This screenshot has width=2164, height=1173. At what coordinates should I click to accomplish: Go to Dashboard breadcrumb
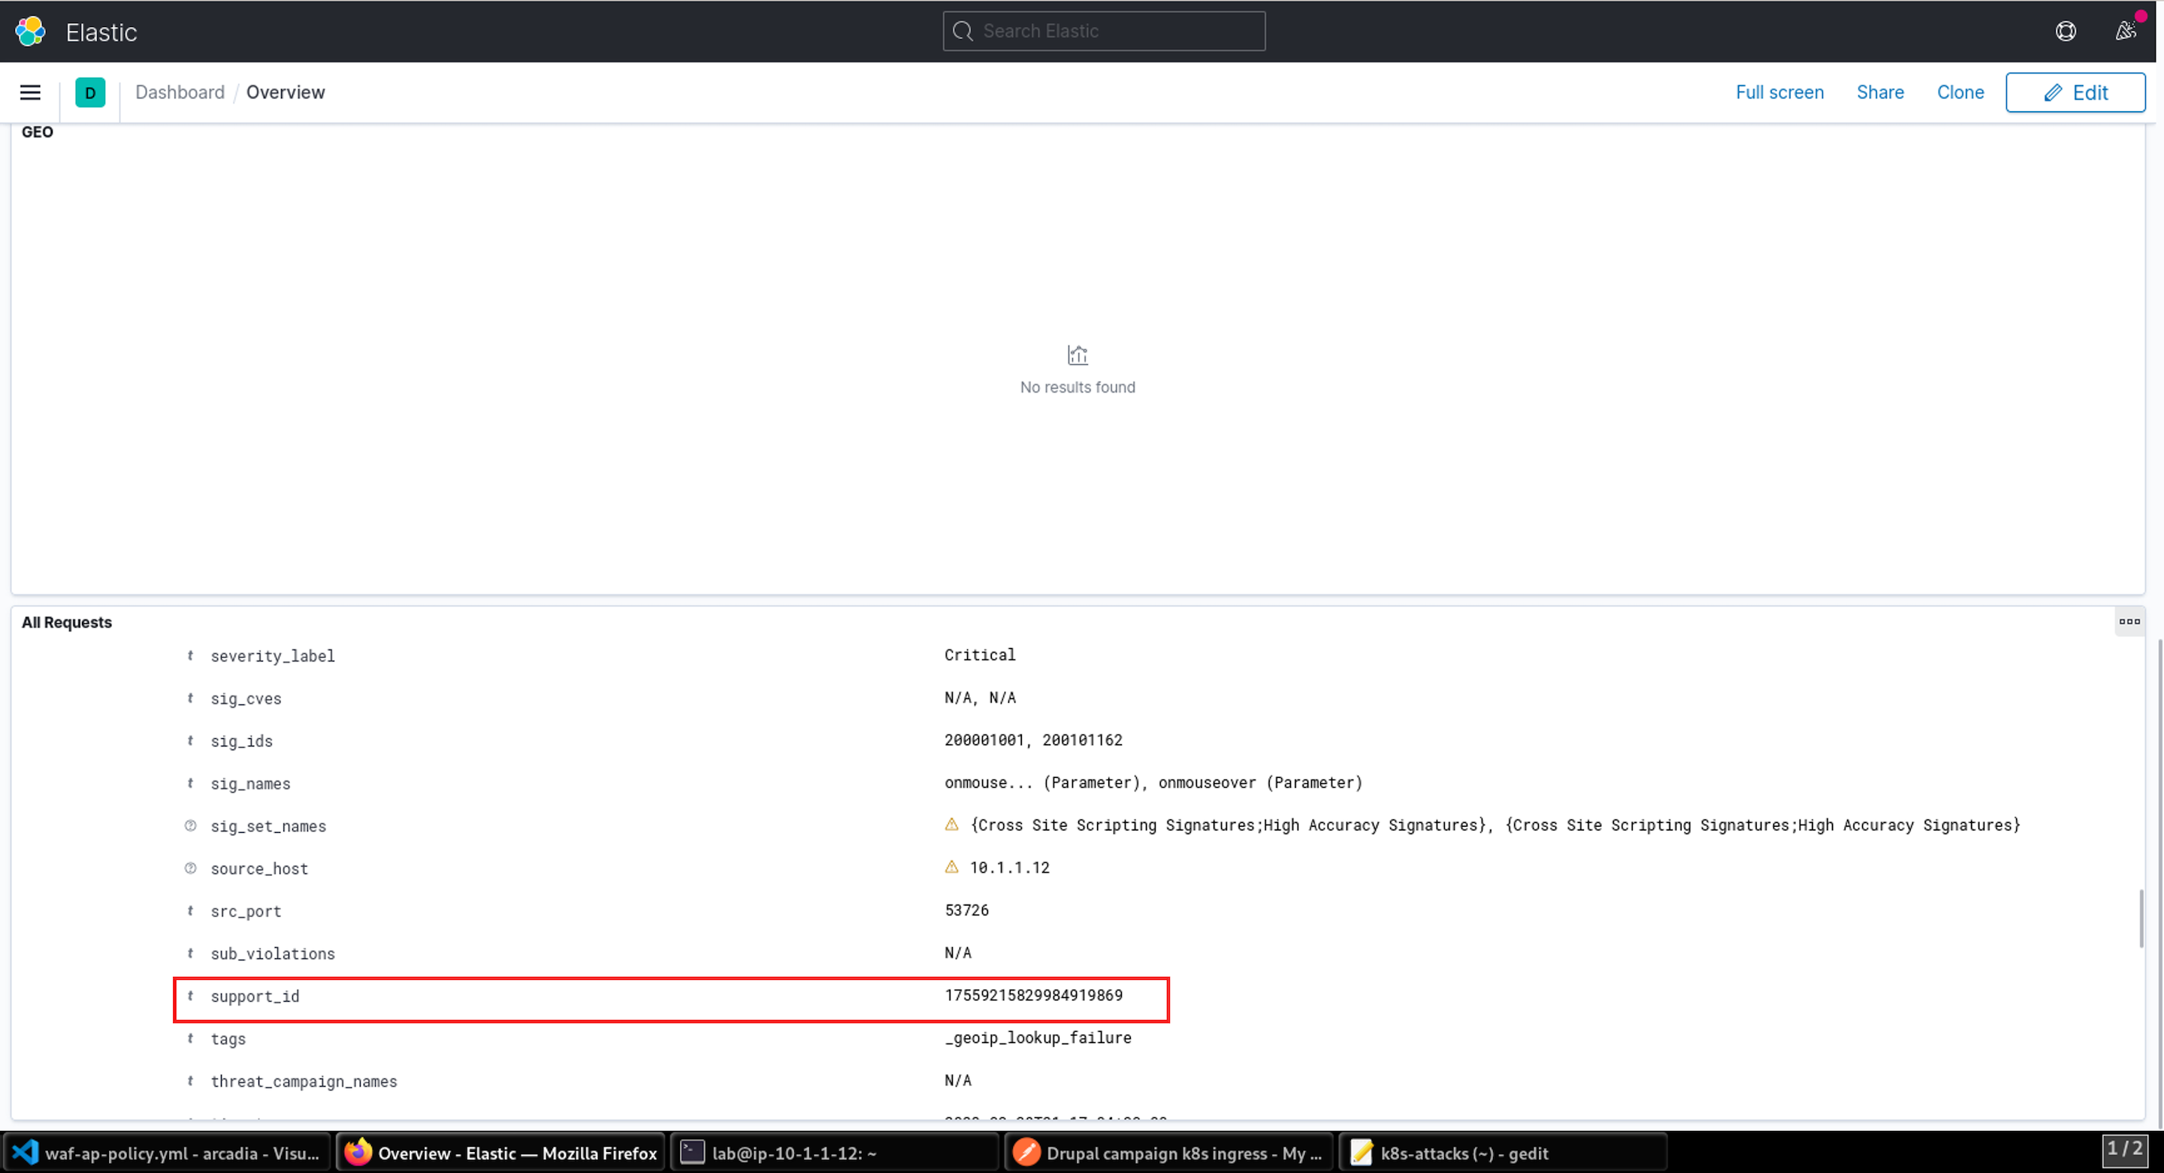pos(180,92)
